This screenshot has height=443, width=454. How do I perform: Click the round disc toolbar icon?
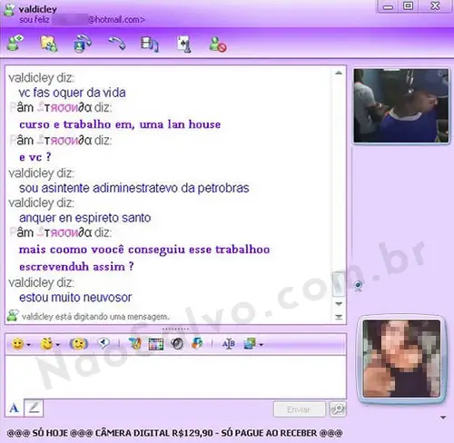(177, 344)
